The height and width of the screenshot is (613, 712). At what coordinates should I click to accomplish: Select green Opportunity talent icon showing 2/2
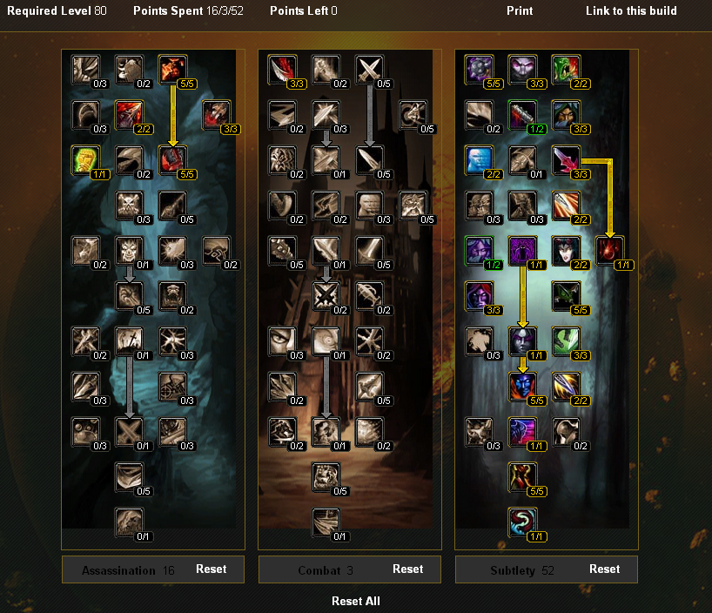[x=566, y=70]
